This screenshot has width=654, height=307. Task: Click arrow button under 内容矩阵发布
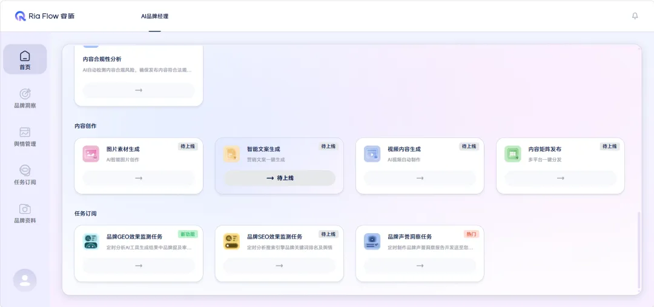560,178
